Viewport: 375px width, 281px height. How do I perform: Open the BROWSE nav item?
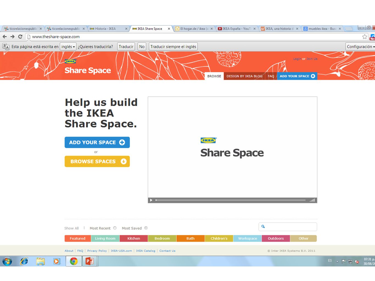214,76
